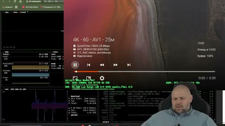This screenshot has height=126, width=225.
Task: Click the root disk label
Action: tap(53, 54)
